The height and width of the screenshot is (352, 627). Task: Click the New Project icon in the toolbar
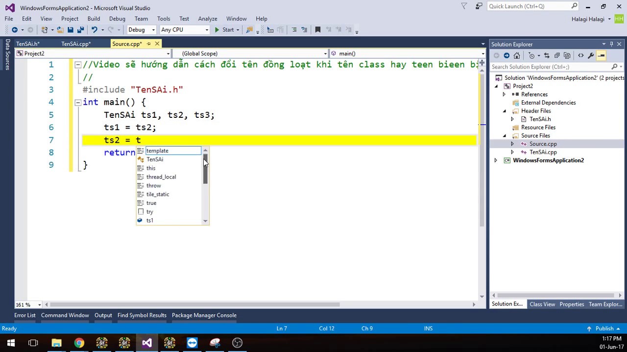pos(45,30)
